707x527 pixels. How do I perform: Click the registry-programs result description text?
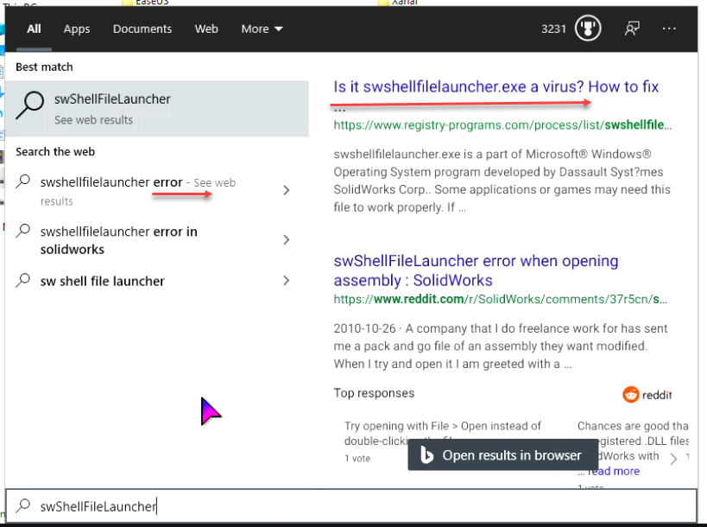(x=502, y=181)
